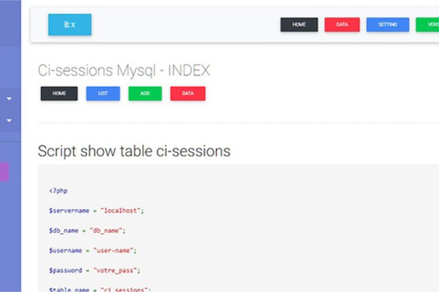Select the purple highlighted sidebar item

point(4,171)
